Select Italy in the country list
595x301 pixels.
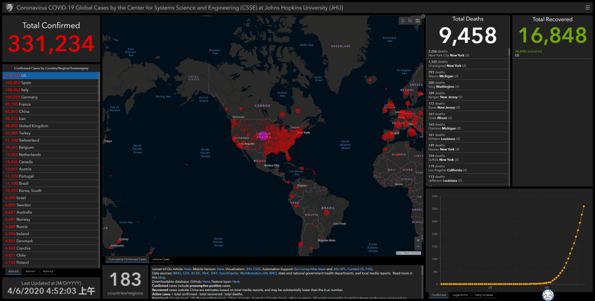click(51, 90)
